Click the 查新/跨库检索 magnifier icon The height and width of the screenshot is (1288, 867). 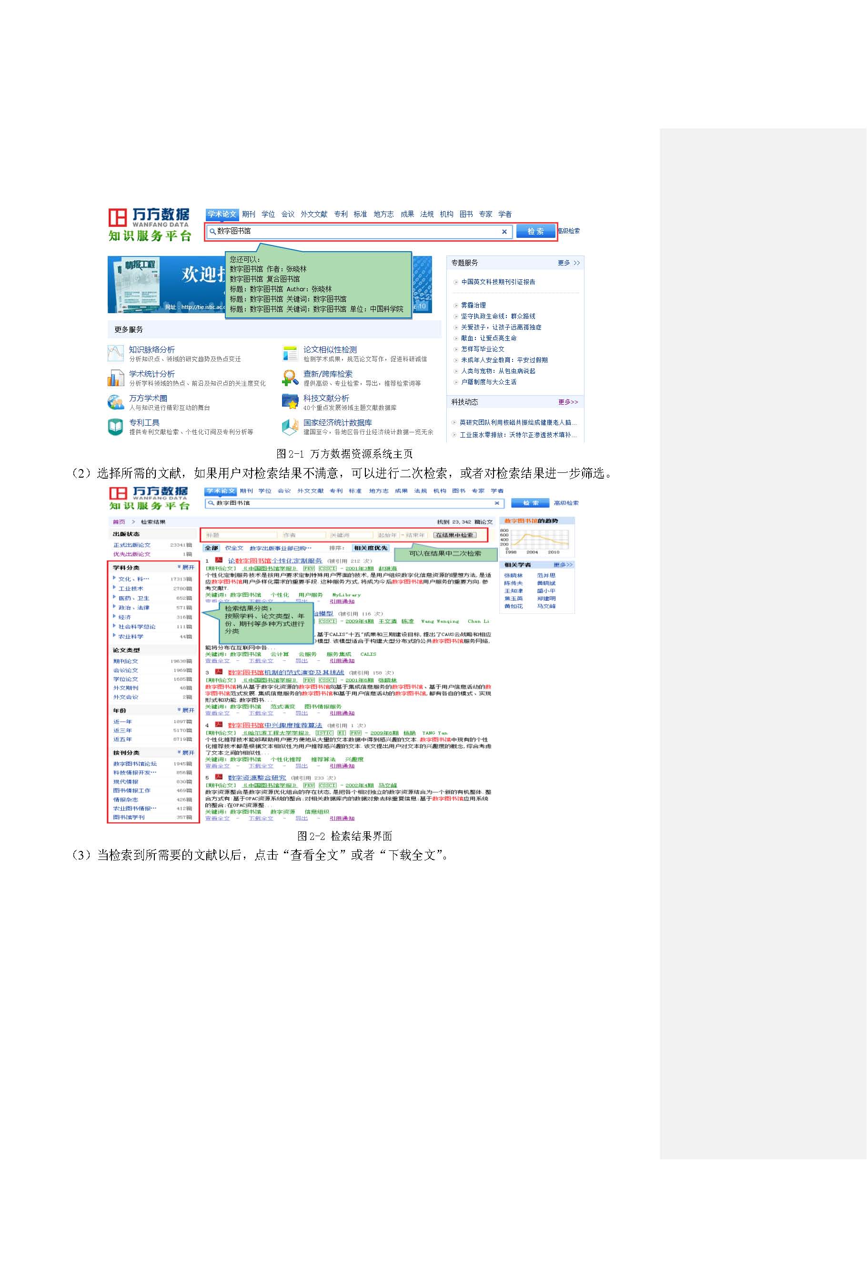tap(290, 378)
